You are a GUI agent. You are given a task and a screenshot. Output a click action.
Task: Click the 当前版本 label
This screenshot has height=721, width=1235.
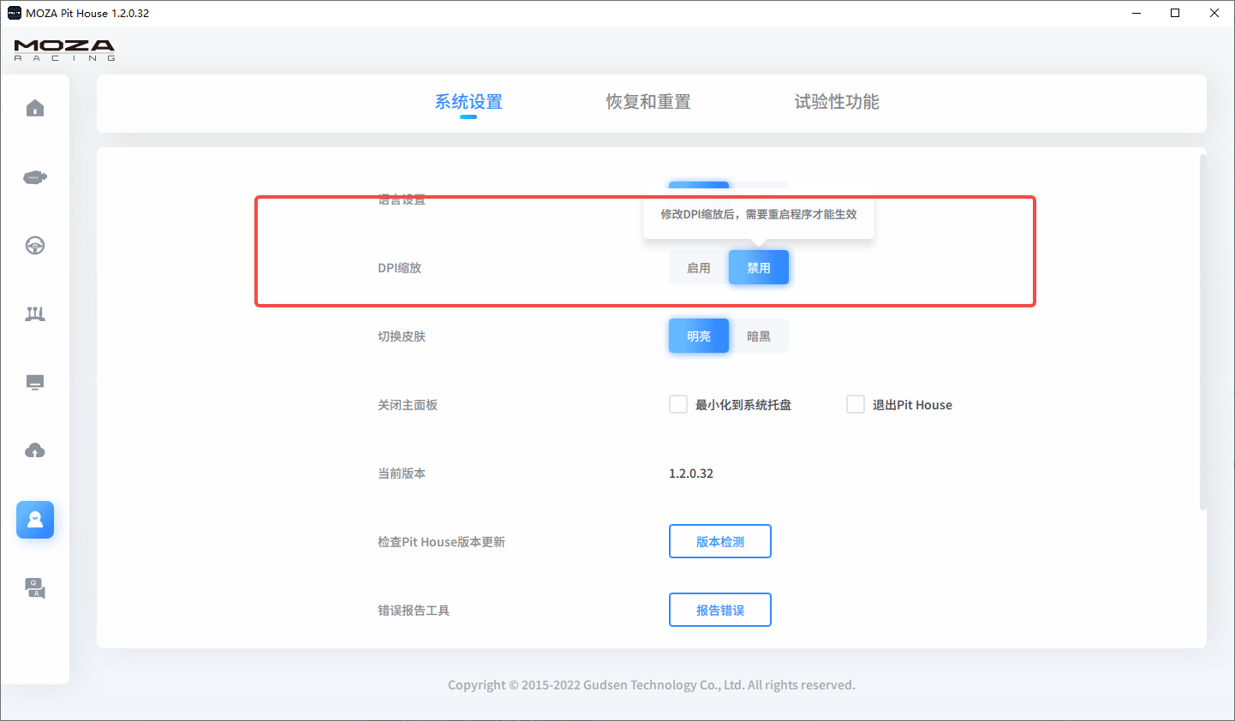[x=402, y=474]
